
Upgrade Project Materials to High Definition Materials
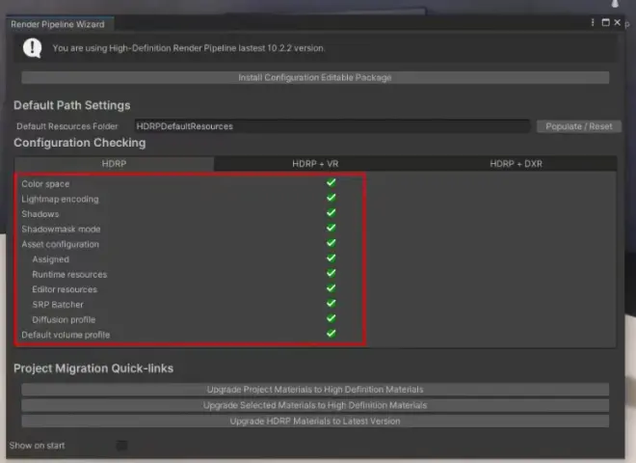pos(315,390)
